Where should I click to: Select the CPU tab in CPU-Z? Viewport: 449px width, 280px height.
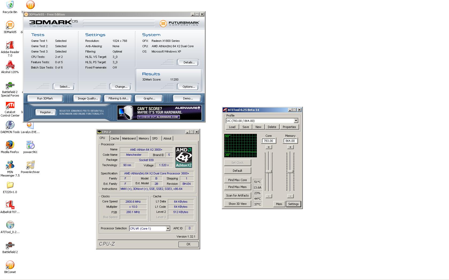(x=102, y=138)
